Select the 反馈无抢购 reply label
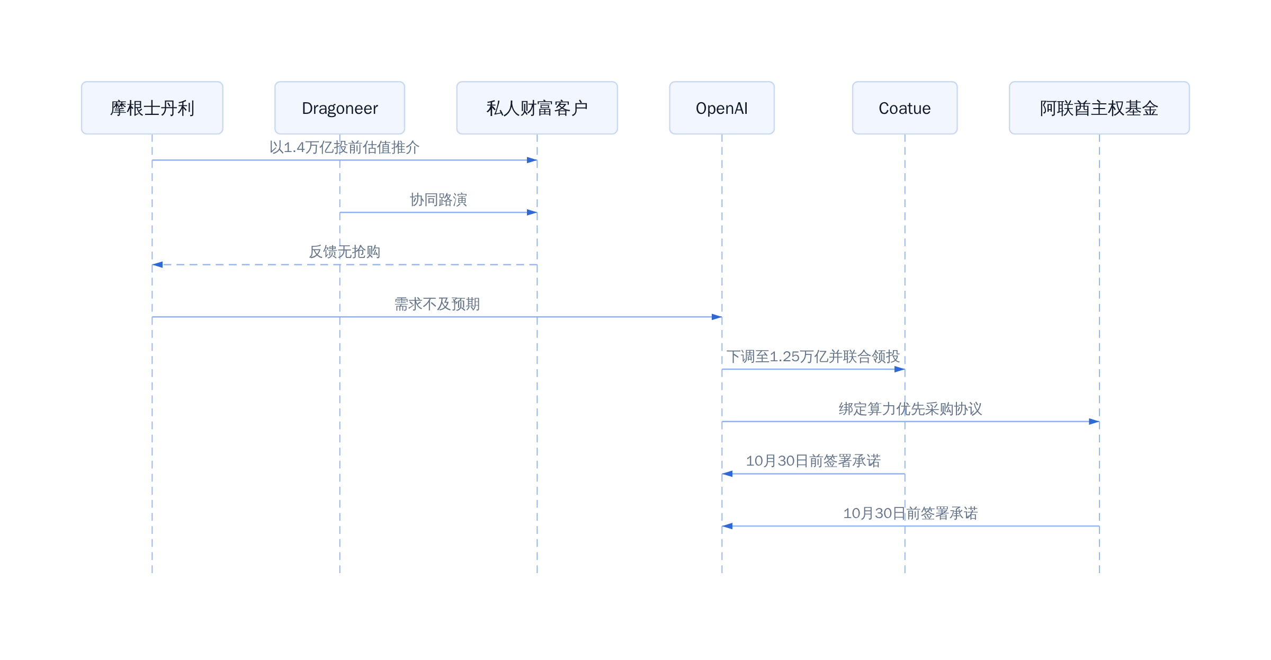 (x=345, y=252)
